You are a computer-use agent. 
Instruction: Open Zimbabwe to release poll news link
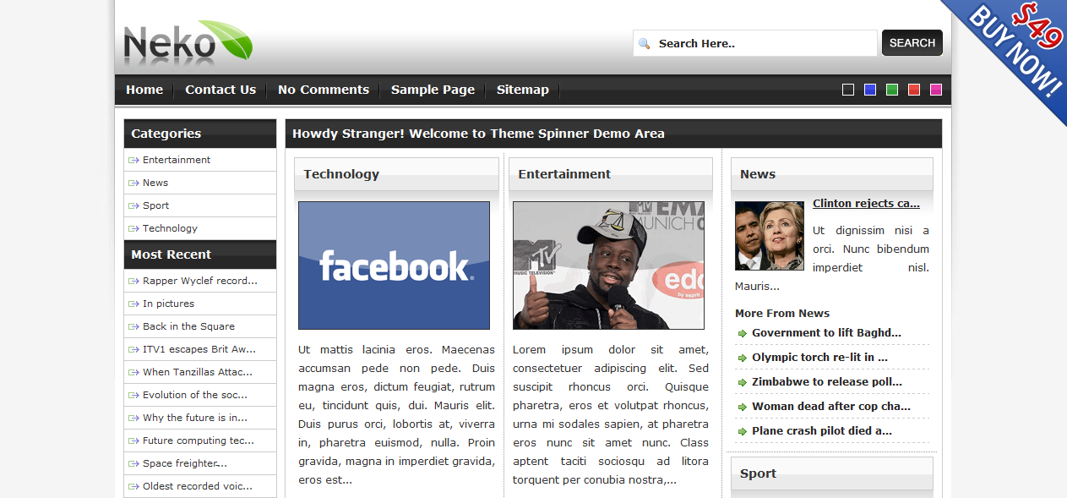tap(827, 382)
